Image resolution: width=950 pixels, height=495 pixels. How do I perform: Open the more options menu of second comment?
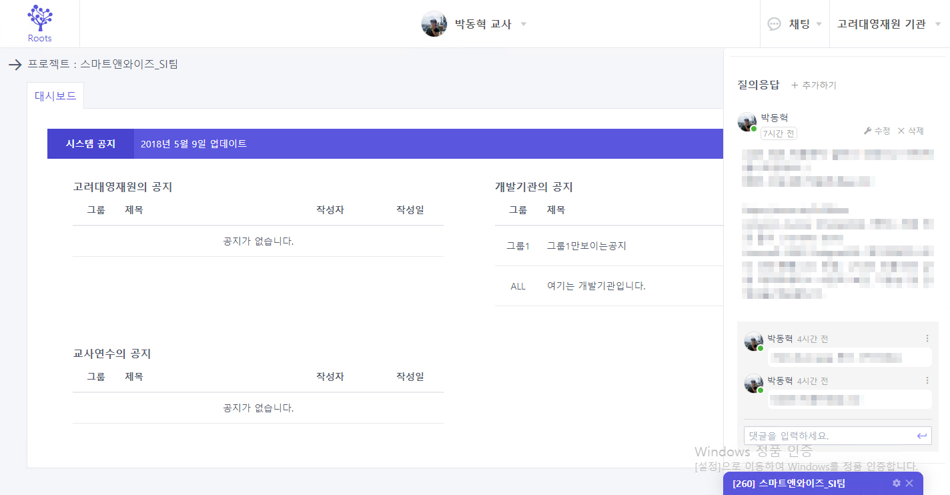[x=927, y=380]
